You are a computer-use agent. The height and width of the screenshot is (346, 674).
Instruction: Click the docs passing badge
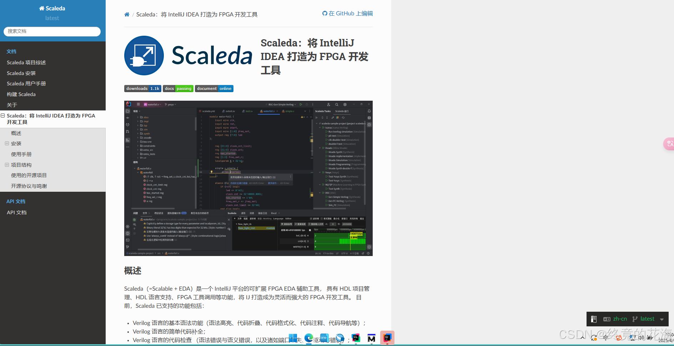tap(178, 89)
